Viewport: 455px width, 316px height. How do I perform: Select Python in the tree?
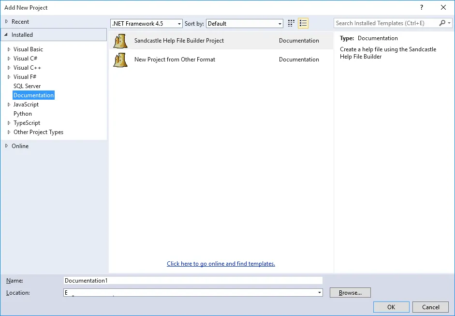(23, 114)
